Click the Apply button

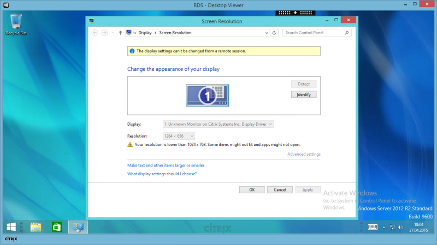tap(308, 189)
